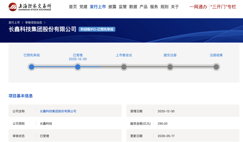Click the 公司全称 field label
This screenshot has height=142, width=243.
pos(19,111)
